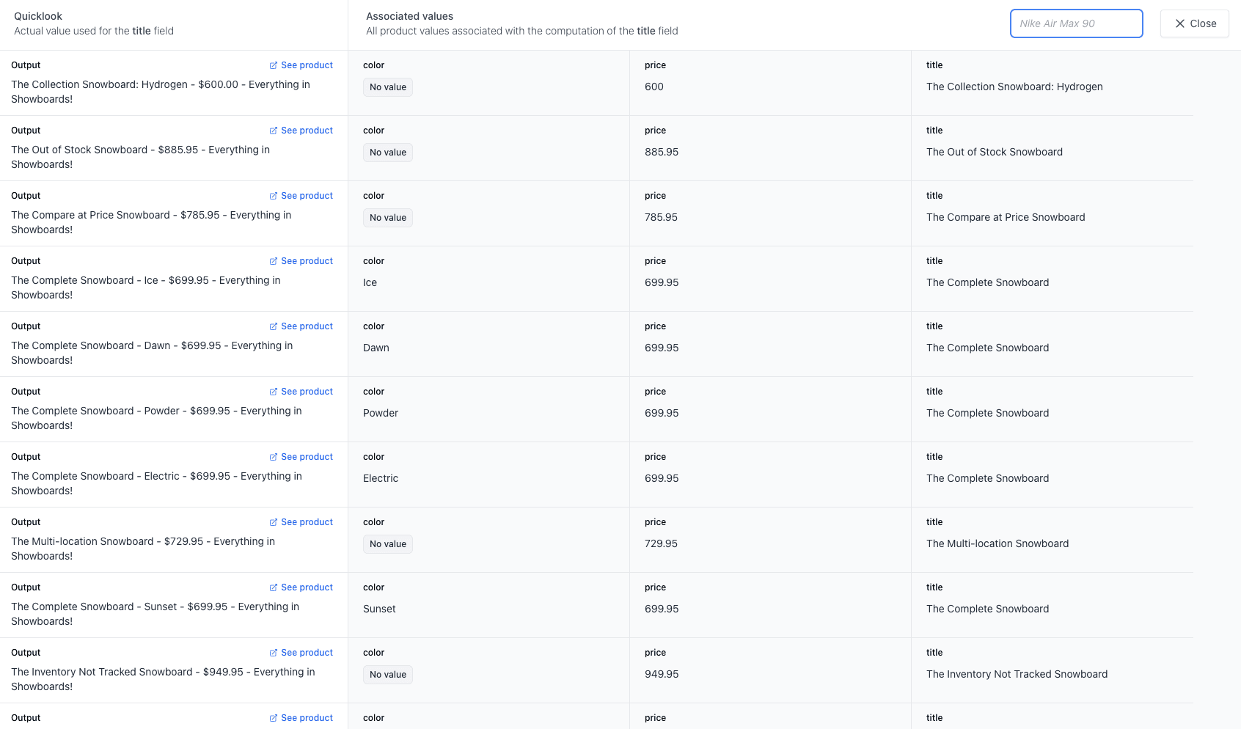Click the Nike Air Max 90 search field
Screen dimensions: 1241x729
coord(1076,23)
